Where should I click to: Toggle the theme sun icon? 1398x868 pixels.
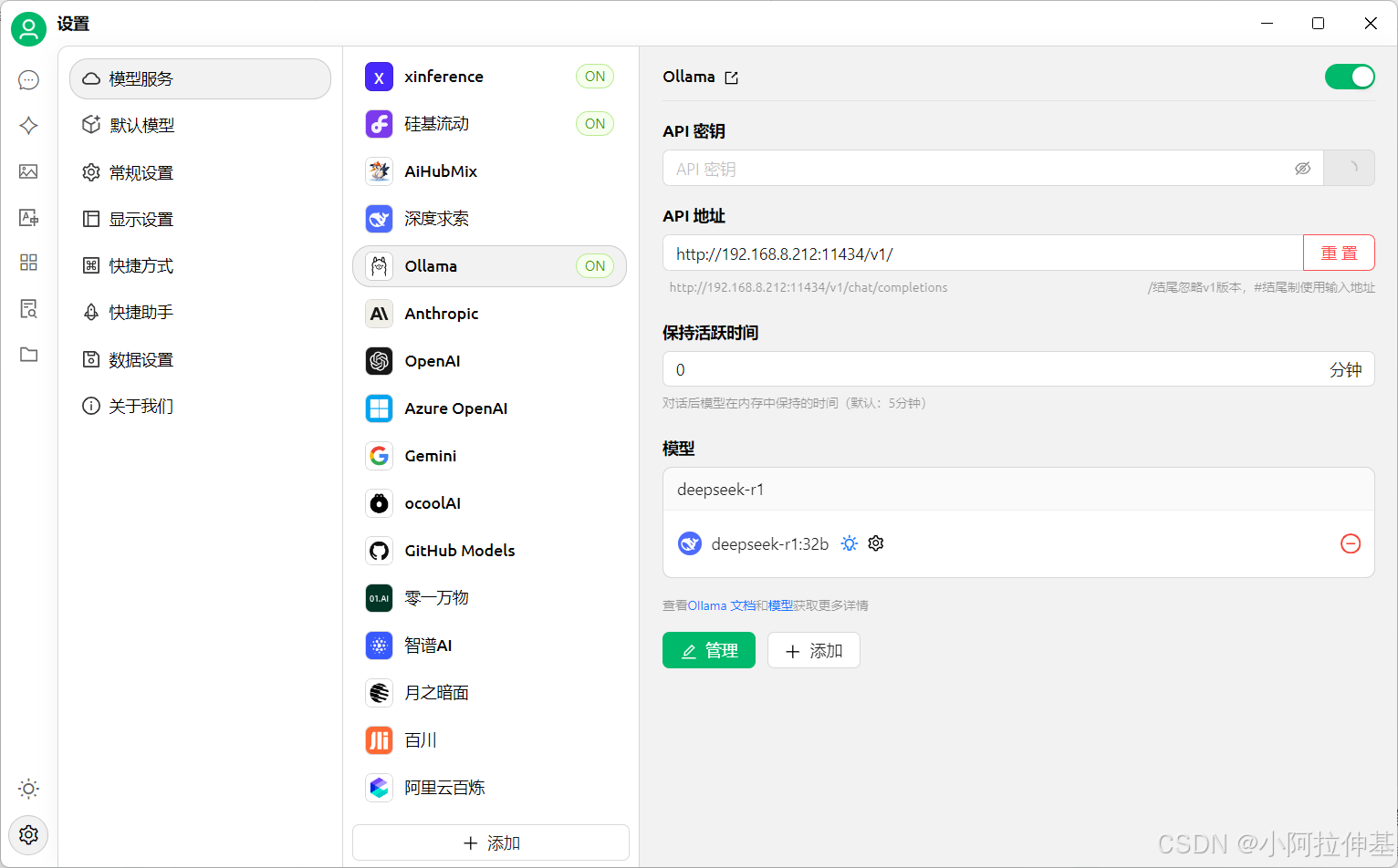(28, 789)
